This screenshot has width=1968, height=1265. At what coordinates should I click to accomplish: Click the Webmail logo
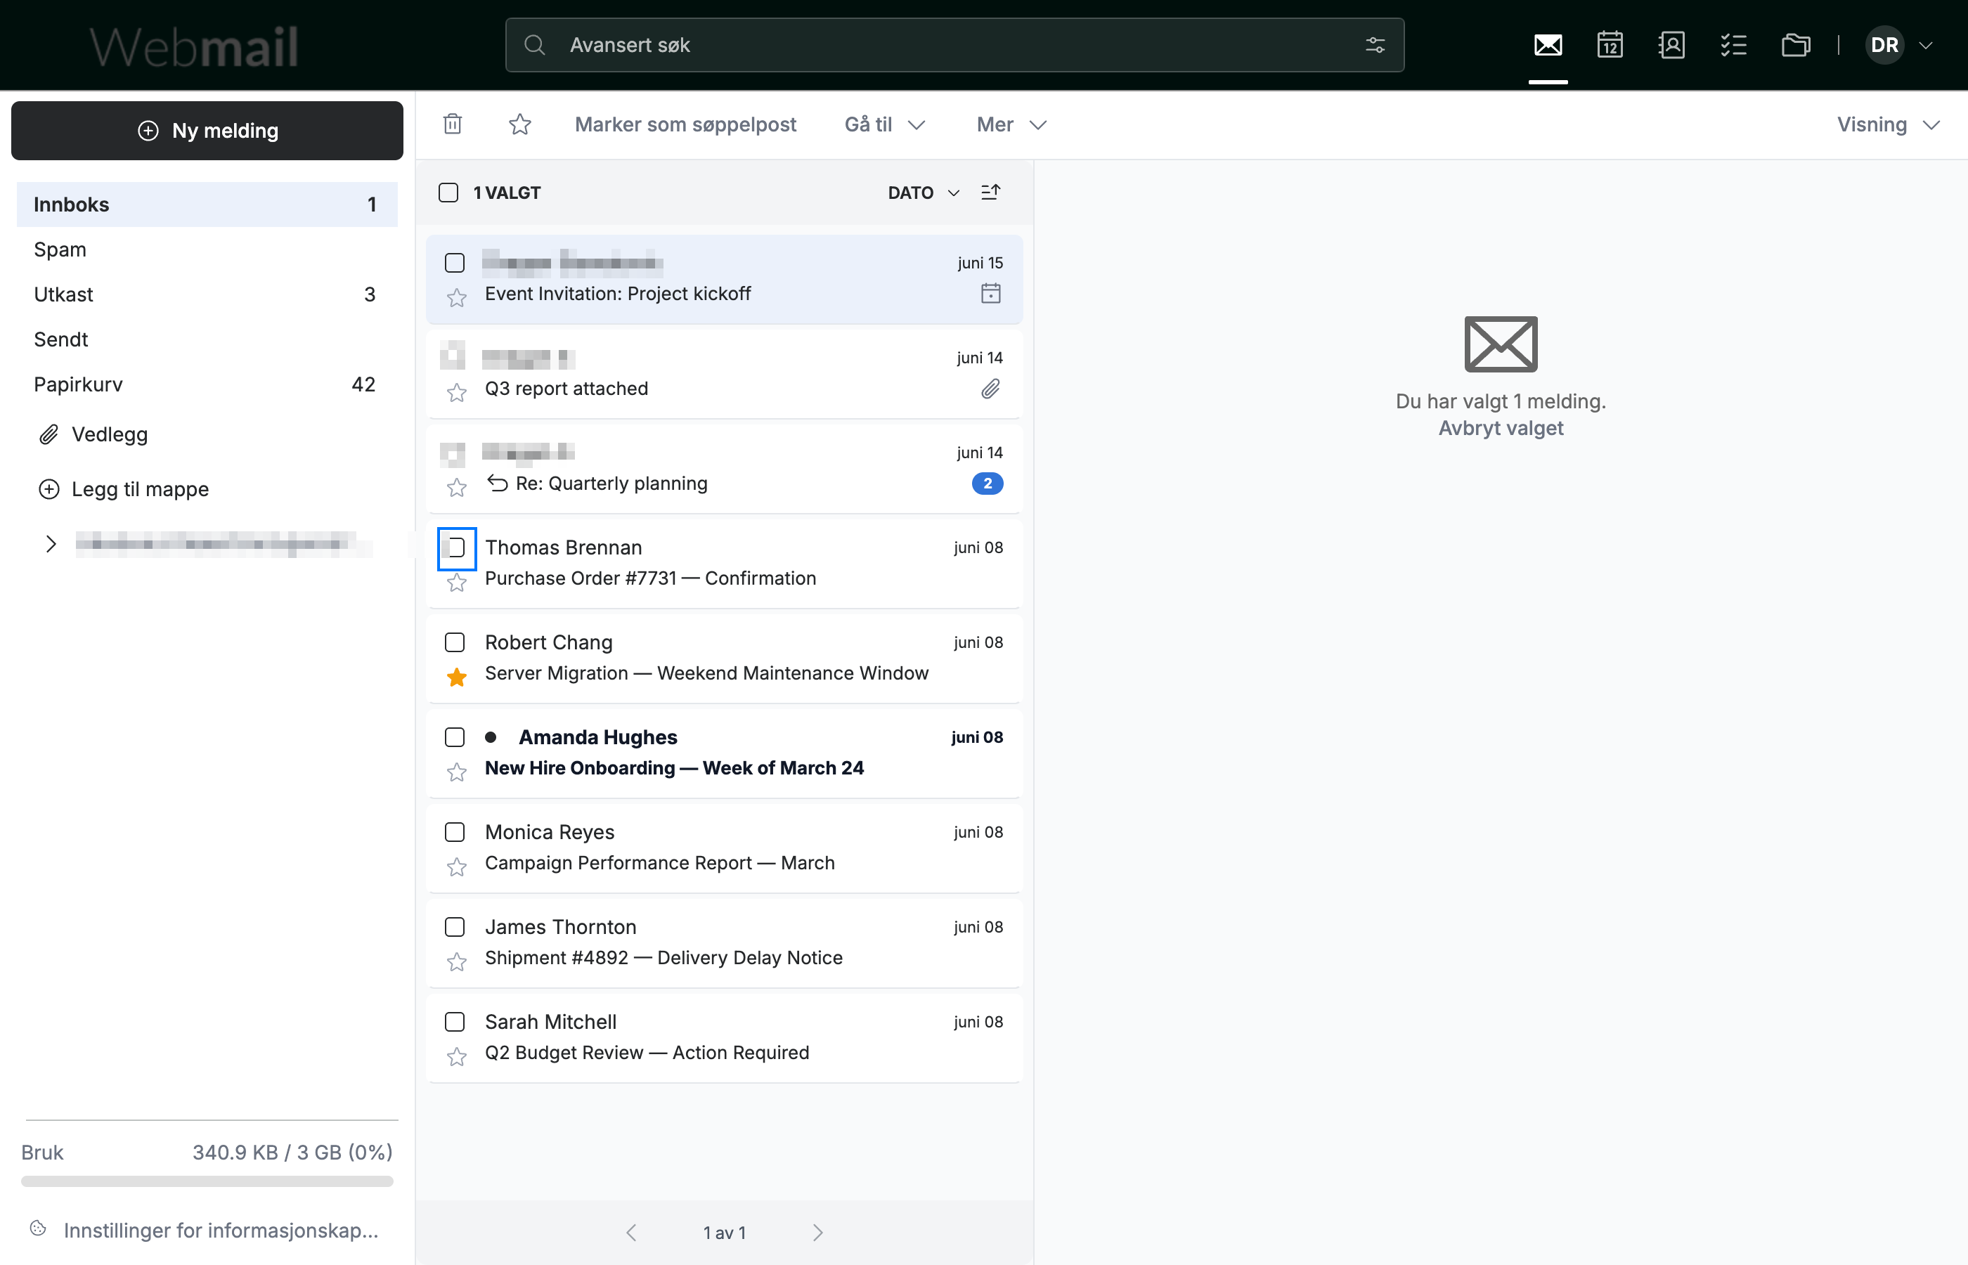[194, 47]
